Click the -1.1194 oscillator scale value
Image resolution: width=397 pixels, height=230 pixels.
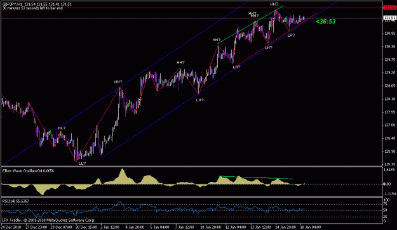point(389,194)
